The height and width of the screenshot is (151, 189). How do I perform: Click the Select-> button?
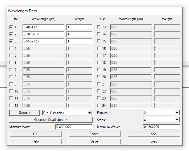(24, 113)
